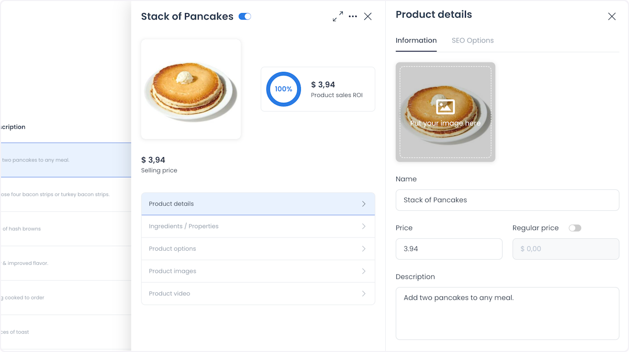This screenshot has height=352, width=629.
Task: Open the Product options section
Action: (x=258, y=249)
